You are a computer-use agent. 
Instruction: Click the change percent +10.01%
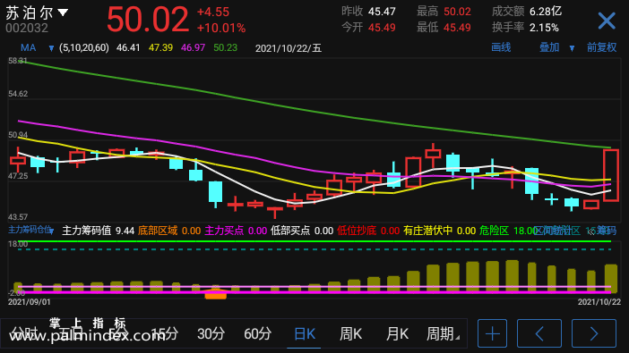tap(221, 28)
